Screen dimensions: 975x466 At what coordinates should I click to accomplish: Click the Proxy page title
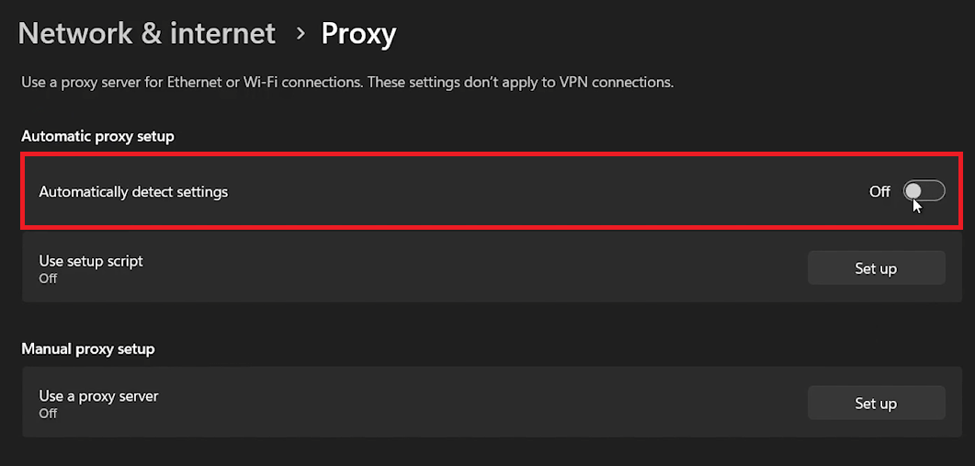pyautogui.click(x=358, y=34)
